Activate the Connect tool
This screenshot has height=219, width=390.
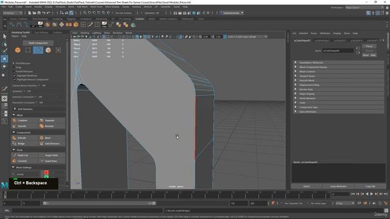point(25,161)
